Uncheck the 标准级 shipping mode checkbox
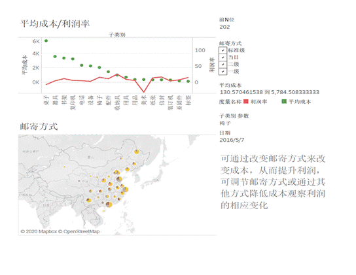 (222, 50)
